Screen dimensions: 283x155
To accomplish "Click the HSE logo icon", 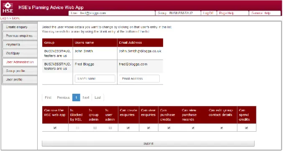I will pyautogui.click(x=8, y=8).
